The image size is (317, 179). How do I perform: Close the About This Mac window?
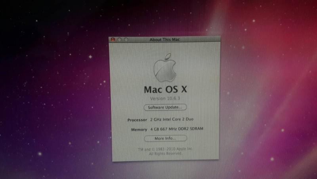point(113,40)
